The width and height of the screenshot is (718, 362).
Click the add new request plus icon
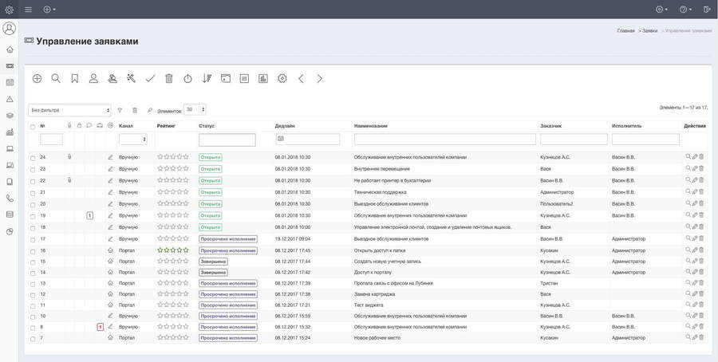coord(37,78)
